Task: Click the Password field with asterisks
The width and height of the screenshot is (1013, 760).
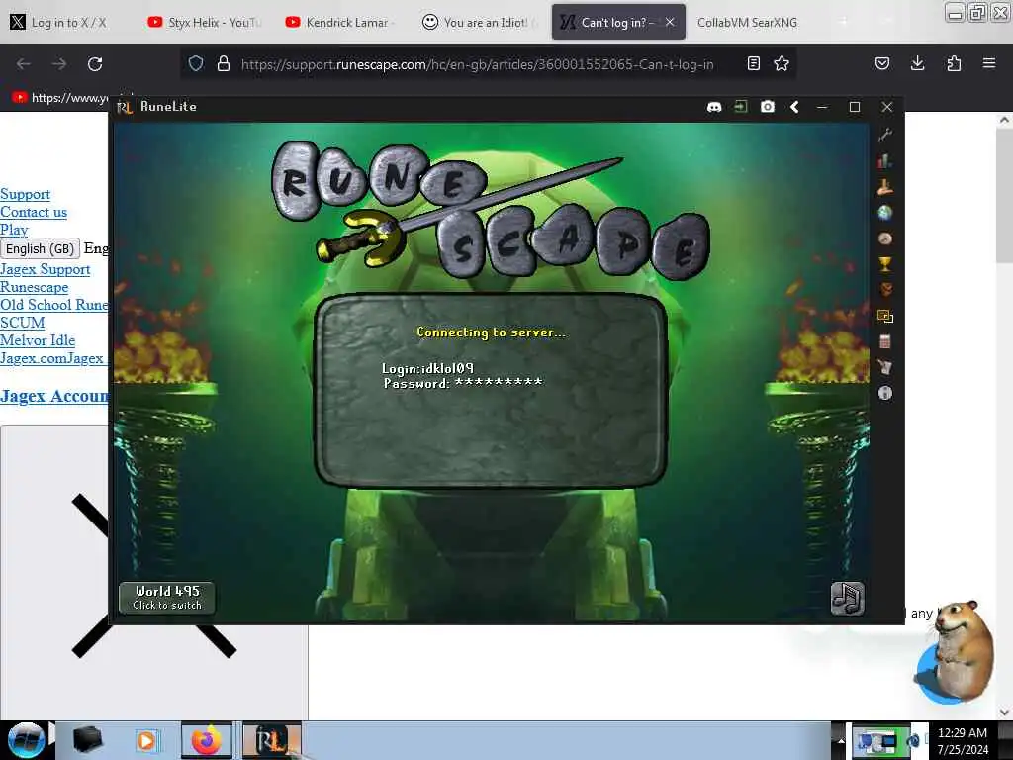Action: [x=463, y=383]
